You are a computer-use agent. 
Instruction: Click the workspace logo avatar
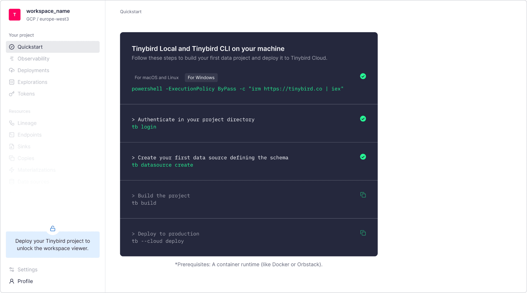tap(15, 15)
